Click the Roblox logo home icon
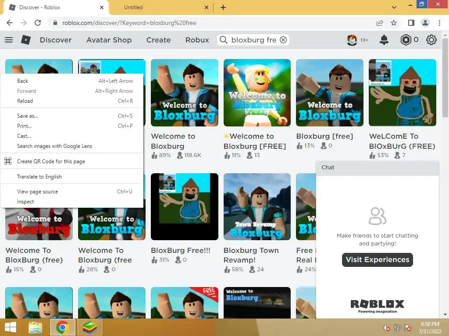The image size is (449, 336). [x=26, y=40]
